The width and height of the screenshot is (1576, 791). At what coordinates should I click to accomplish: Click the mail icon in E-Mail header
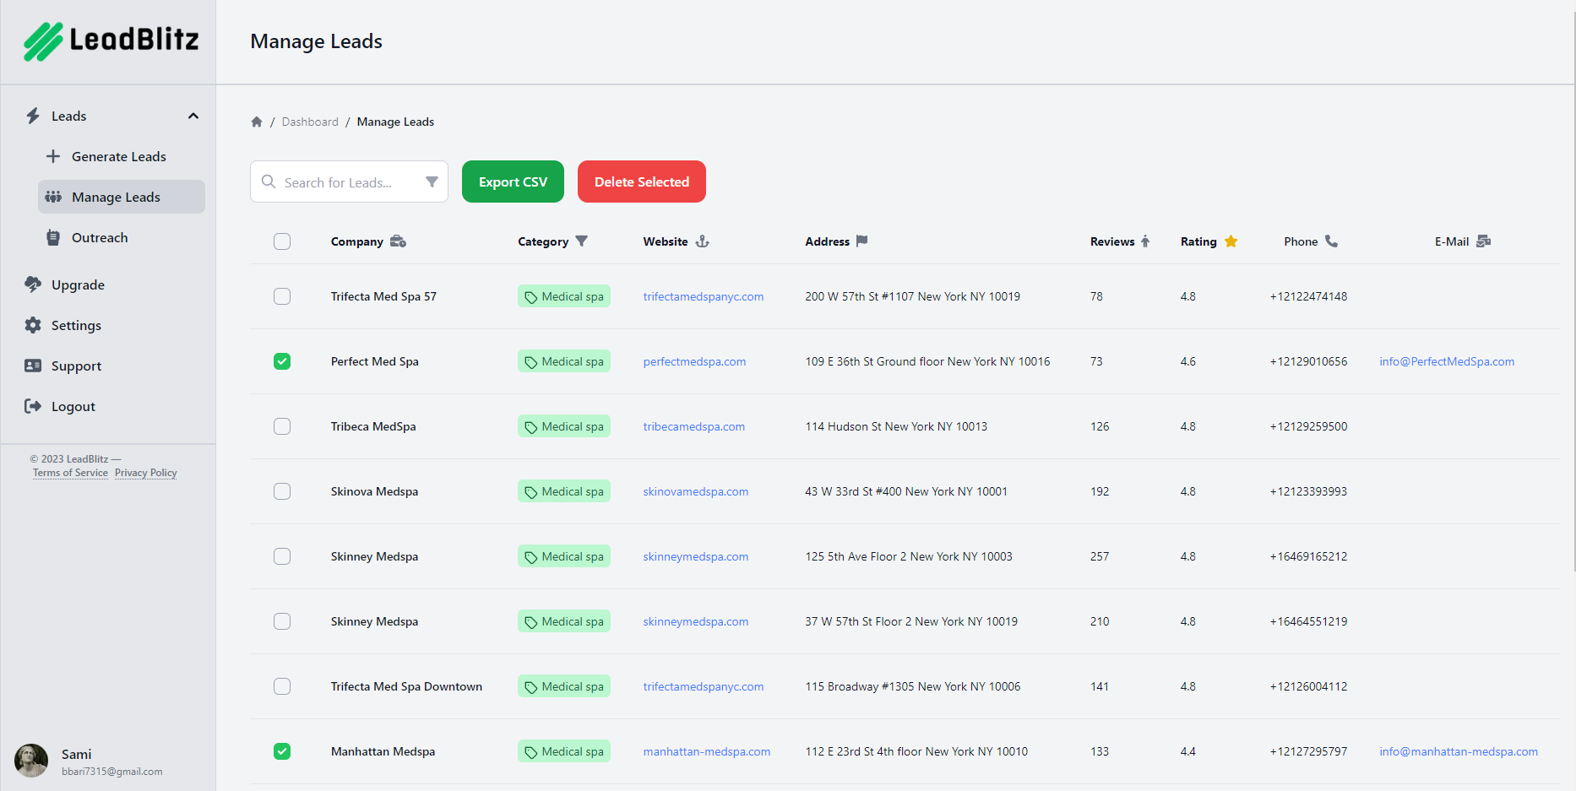tap(1483, 241)
